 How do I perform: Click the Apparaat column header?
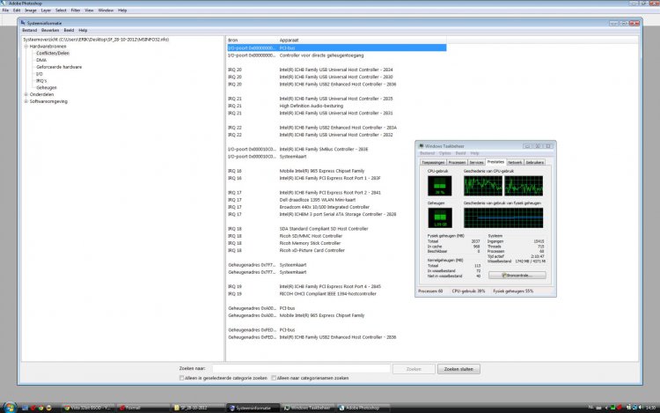(x=362, y=40)
